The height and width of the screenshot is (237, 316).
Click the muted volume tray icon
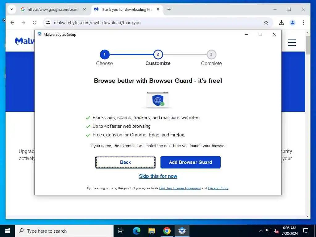pos(276,231)
